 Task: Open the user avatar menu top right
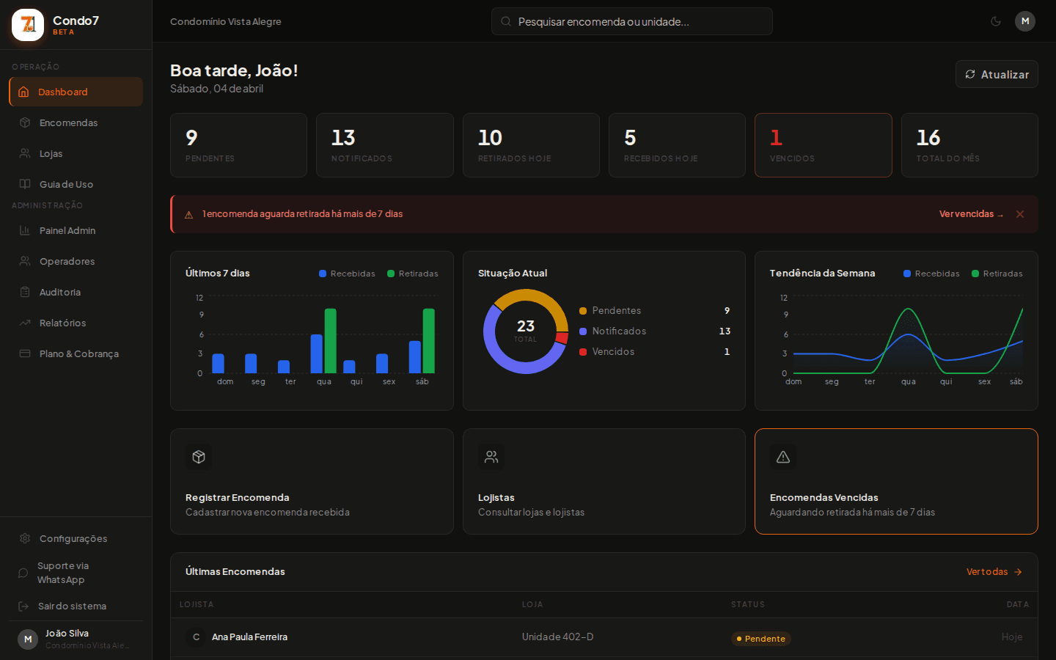(1025, 21)
